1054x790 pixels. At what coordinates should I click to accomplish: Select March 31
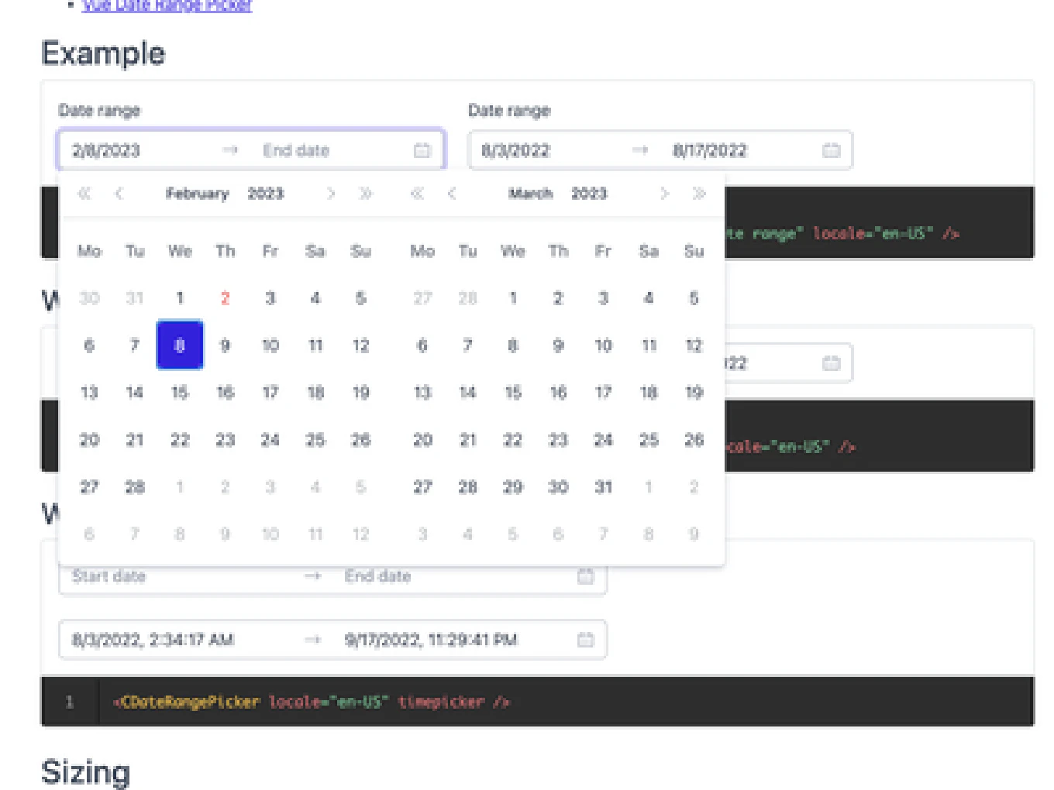pyautogui.click(x=603, y=487)
